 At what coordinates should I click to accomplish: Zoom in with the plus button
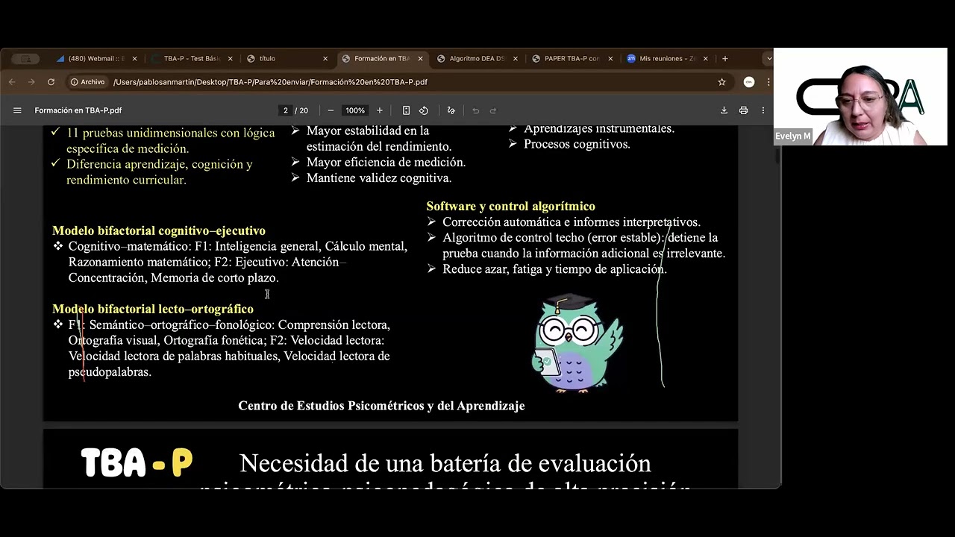[379, 110]
